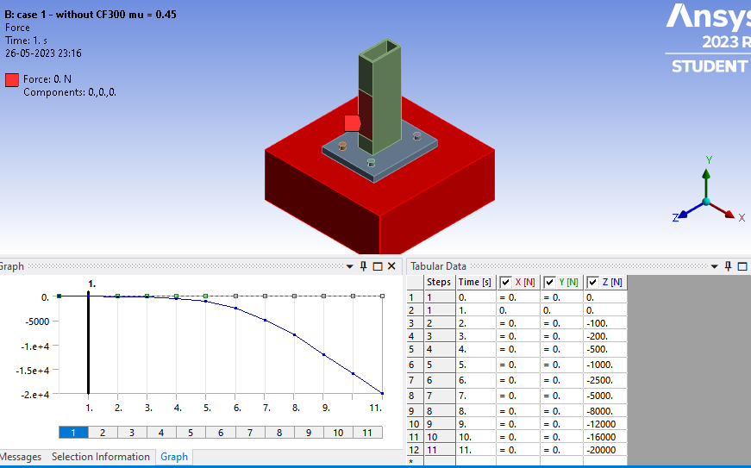Screen dimensions: 751x468
Task: Select step 3 in the step bar
Action: [132, 433]
